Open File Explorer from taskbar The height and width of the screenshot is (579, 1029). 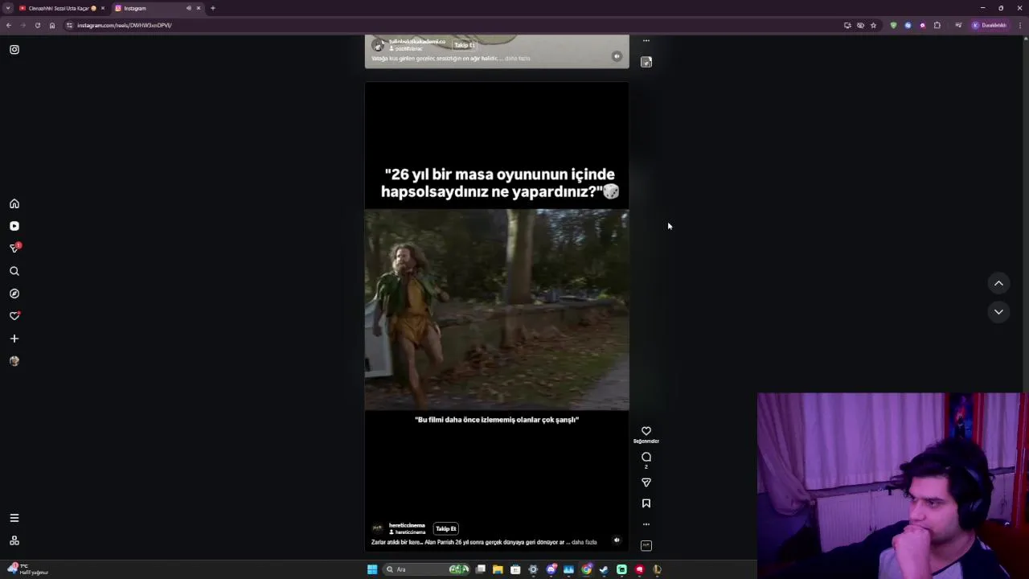tap(498, 569)
